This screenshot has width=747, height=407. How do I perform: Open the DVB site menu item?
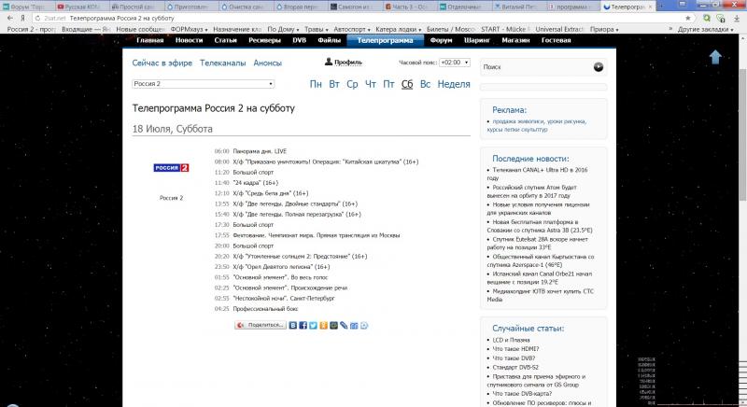pyautogui.click(x=299, y=40)
